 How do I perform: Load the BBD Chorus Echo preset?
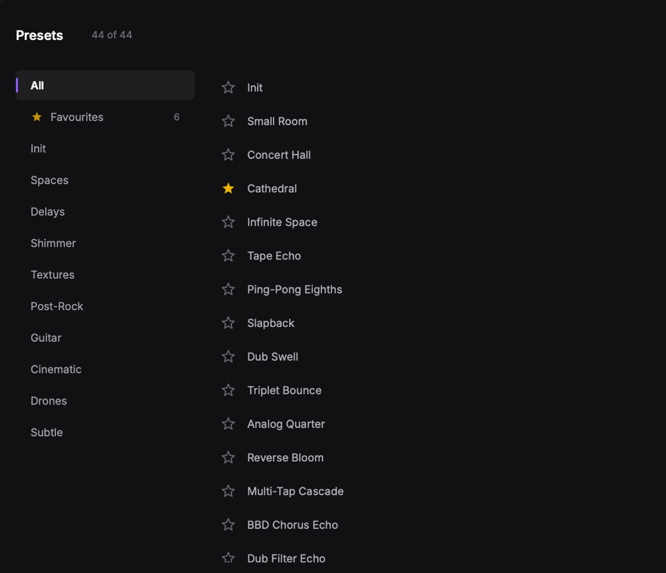[292, 524]
